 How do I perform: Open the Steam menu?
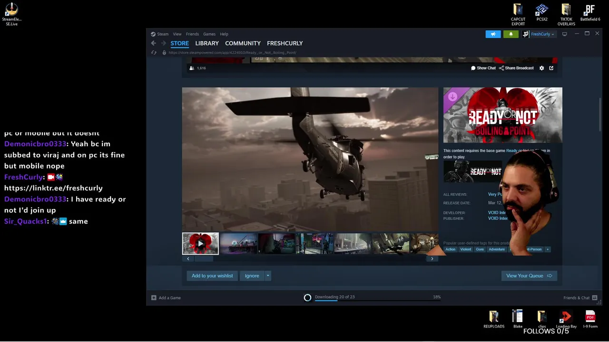[x=163, y=34]
